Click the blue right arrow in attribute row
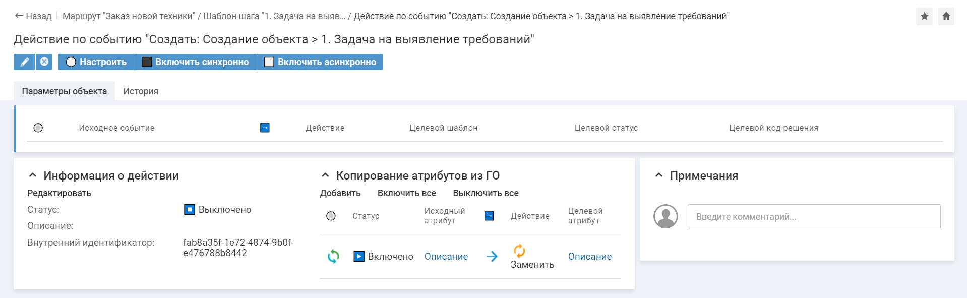Screen dimensions: 967x298 point(492,257)
